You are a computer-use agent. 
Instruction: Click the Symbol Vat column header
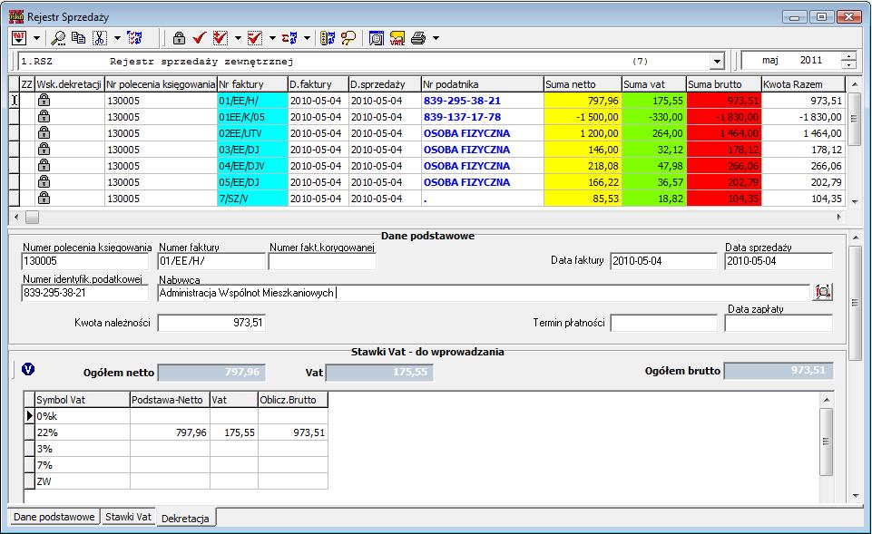pyautogui.click(x=83, y=400)
